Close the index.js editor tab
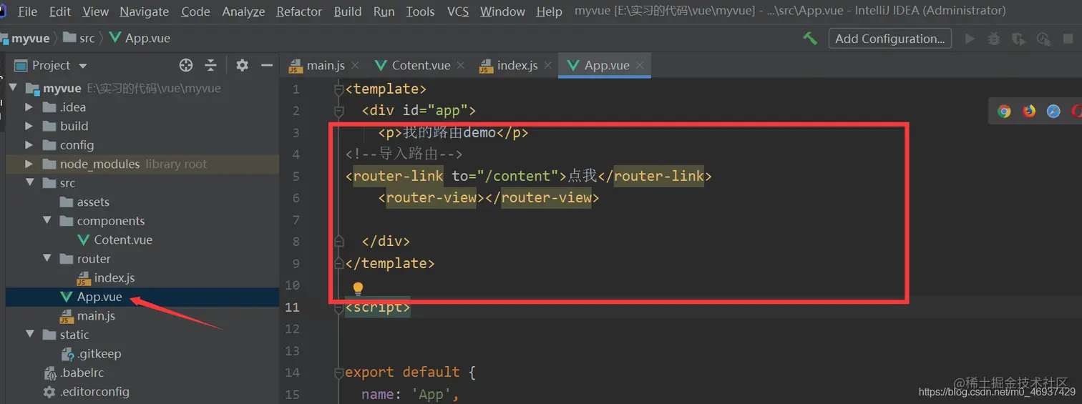Image resolution: width=1082 pixels, height=404 pixels. (x=548, y=65)
